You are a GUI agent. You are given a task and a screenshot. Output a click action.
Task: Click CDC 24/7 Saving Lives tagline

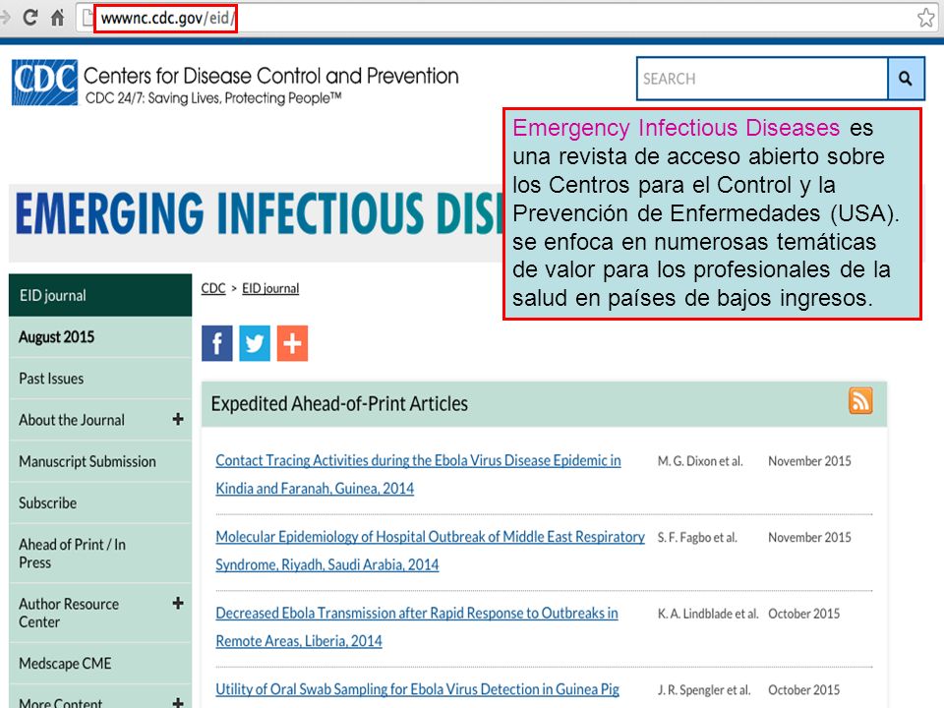[x=213, y=98]
